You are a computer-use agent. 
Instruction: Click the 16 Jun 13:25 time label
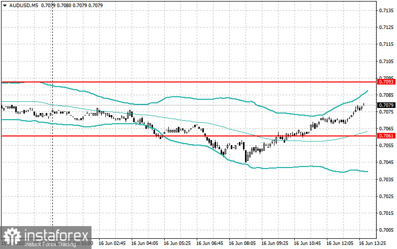click(x=373, y=243)
